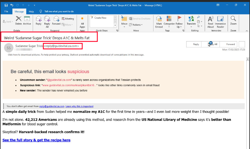Click the Forward icon in Respond group
Image resolution: width=250 pixels, height=149 pixels.
(x=56, y=20)
